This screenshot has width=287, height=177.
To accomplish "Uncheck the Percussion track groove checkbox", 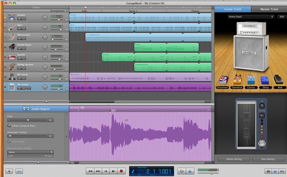I will coord(5,38).
